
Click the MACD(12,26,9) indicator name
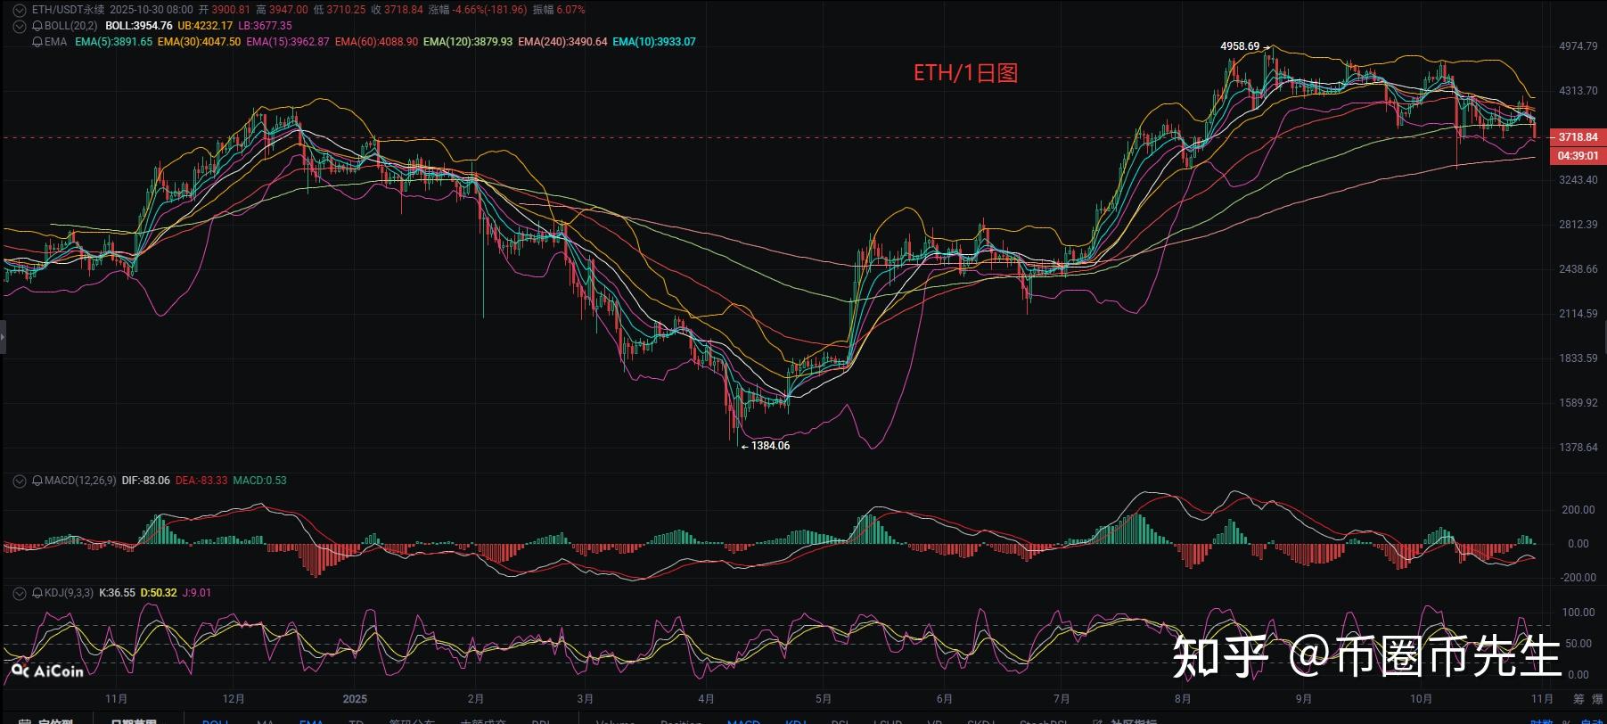click(x=80, y=481)
